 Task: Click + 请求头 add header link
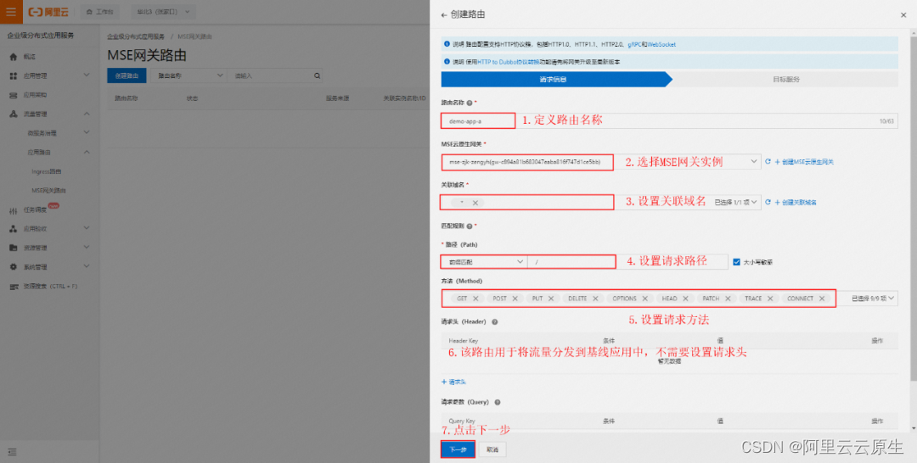(453, 382)
